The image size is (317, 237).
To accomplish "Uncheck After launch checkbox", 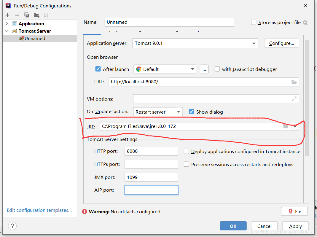I will [x=98, y=69].
